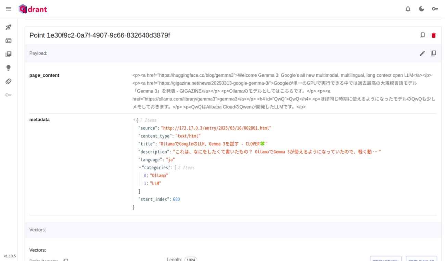Open the rocket welcome page in sidebar
The width and height of the screenshot is (445, 261).
point(9,27)
